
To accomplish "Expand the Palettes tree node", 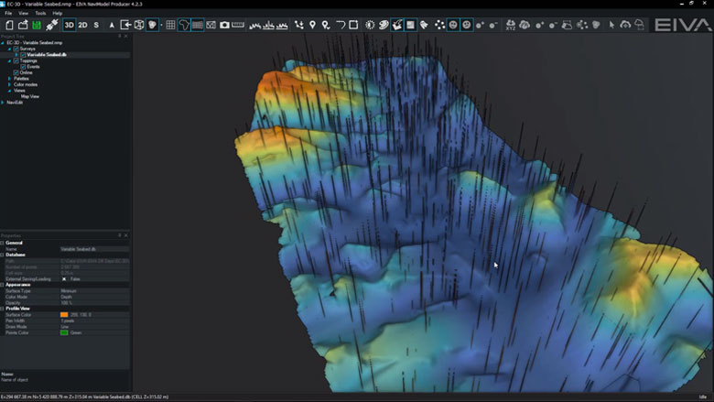I will [x=9, y=79].
